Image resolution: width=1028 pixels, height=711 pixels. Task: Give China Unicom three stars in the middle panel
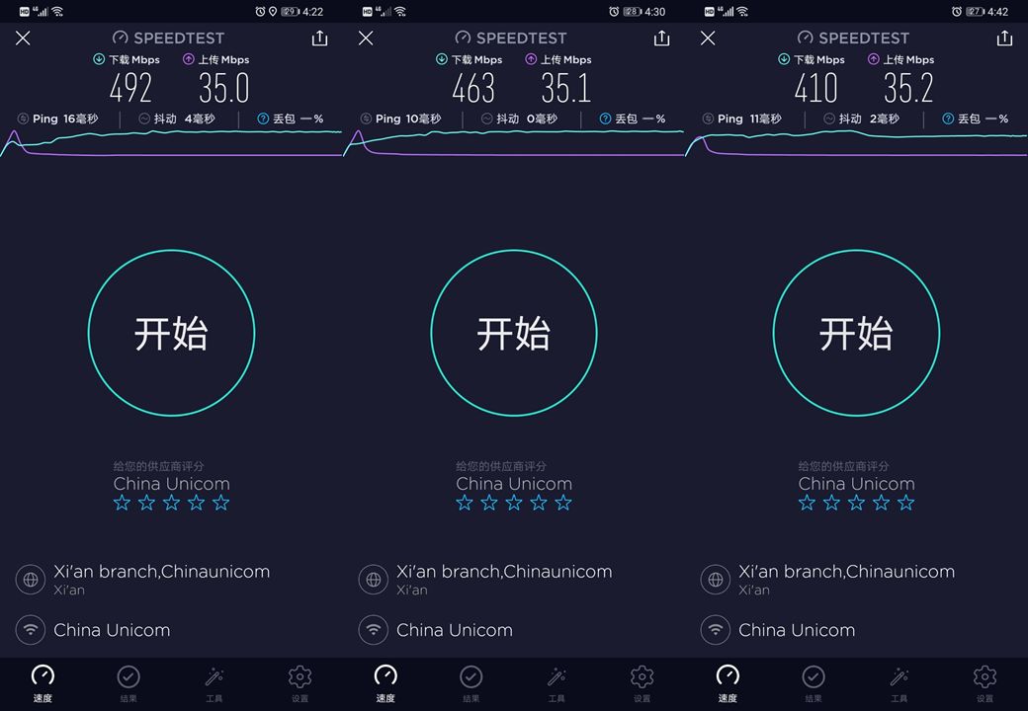point(514,503)
